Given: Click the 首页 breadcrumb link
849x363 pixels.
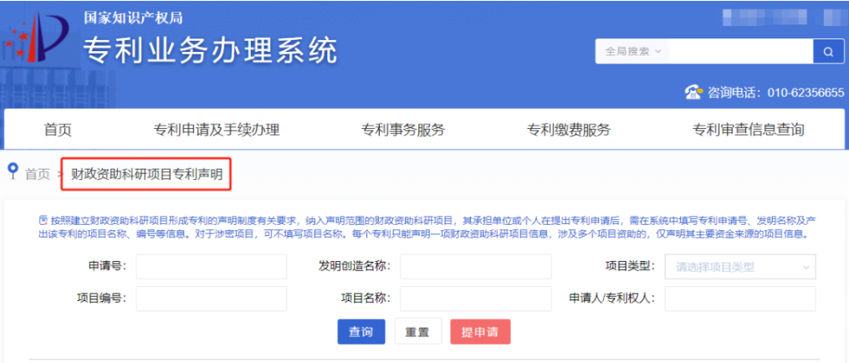Looking at the screenshot, I should (x=38, y=174).
